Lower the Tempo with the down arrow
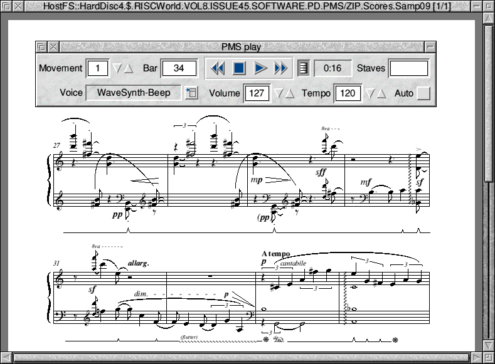Image resolution: width=495 pixels, height=364 pixels. click(x=370, y=93)
